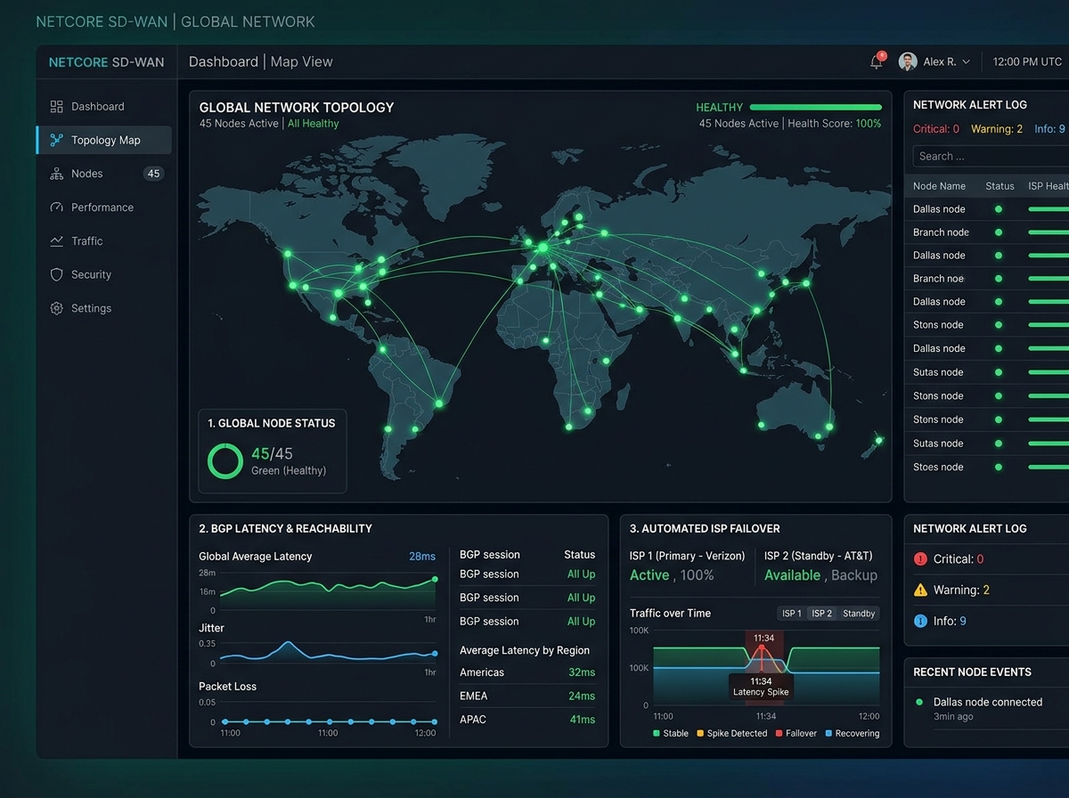
Task: Click the 28ms global average latency value
Action: pyautogui.click(x=422, y=557)
